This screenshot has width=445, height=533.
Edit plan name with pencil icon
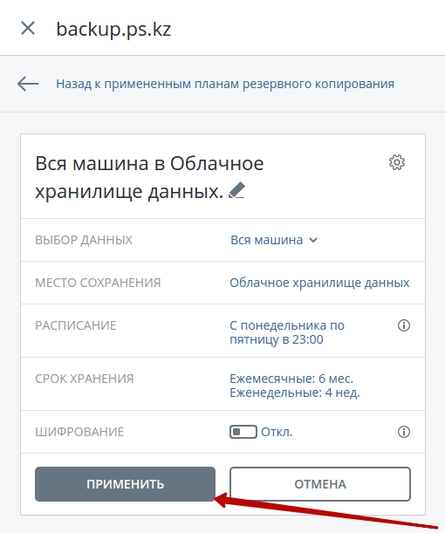236,190
